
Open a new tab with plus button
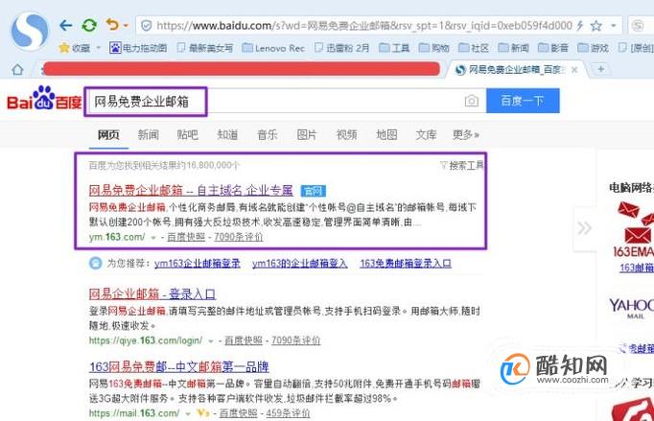click(x=600, y=69)
